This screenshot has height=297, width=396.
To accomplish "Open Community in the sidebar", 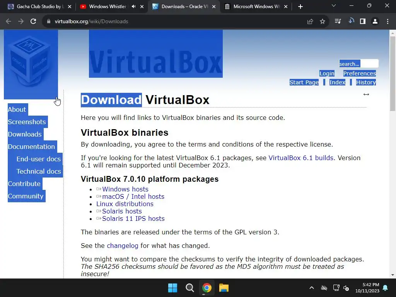I will (26, 196).
